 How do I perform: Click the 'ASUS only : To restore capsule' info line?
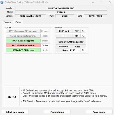pyautogui.click(x=61, y=101)
